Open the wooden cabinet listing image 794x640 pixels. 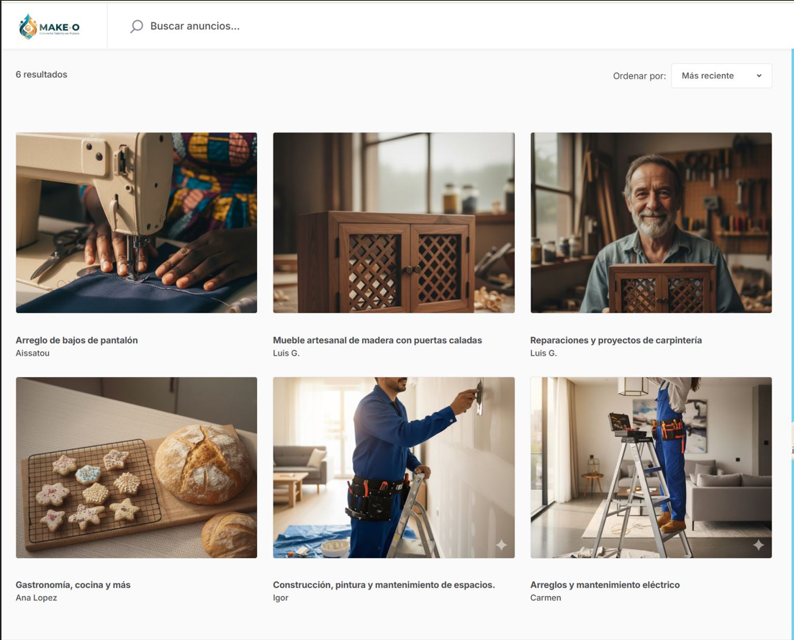coord(394,222)
